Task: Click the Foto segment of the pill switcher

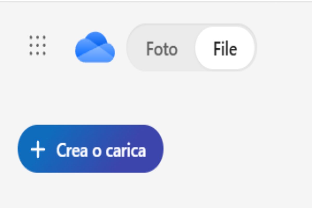Action: (161, 49)
